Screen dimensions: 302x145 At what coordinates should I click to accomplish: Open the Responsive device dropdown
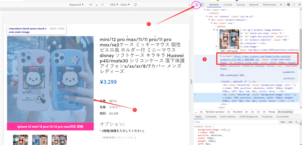[x=76, y=5]
